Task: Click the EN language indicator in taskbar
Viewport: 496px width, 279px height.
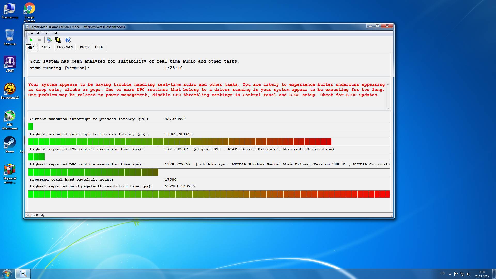Action: (x=443, y=273)
